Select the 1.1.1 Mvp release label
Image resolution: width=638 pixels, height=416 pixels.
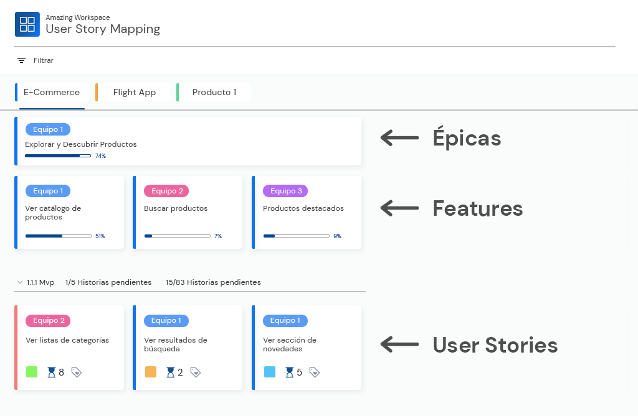(x=40, y=282)
